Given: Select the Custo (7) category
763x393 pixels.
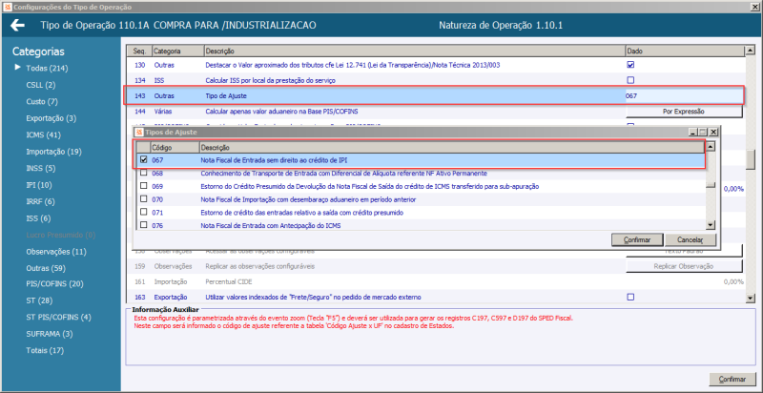Looking at the screenshot, I should click(42, 102).
